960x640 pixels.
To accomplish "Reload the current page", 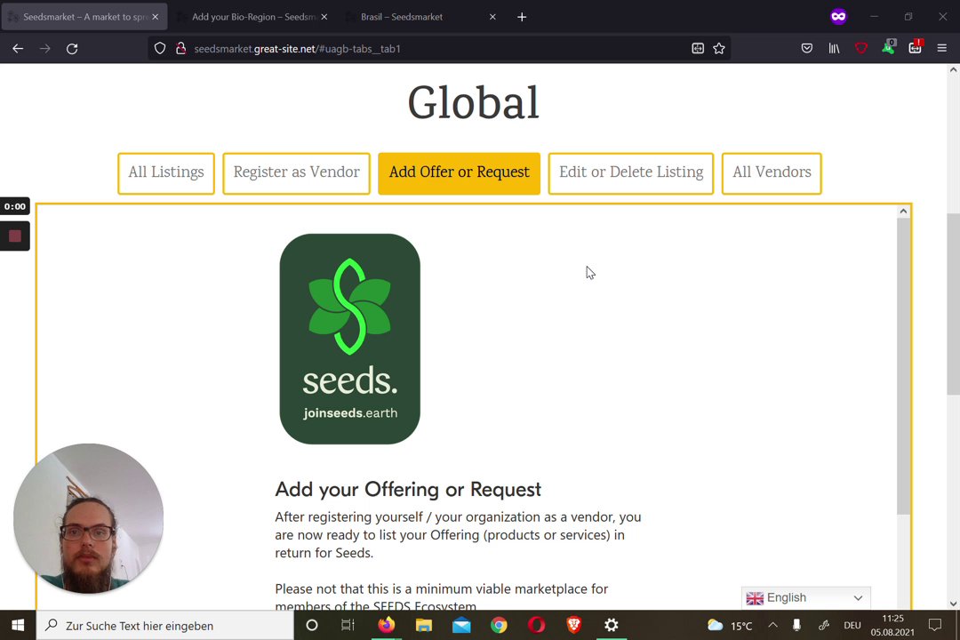I will [x=72, y=48].
